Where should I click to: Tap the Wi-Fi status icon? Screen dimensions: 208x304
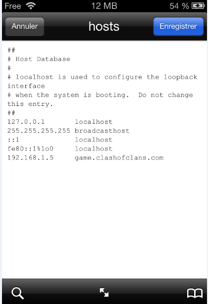pyautogui.click(x=31, y=6)
